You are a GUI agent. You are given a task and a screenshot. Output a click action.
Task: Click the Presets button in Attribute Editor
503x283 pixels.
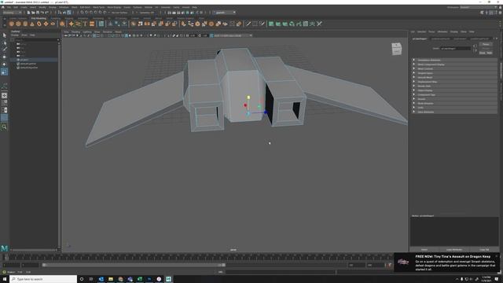pyautogui.click(x=486, y=49)
